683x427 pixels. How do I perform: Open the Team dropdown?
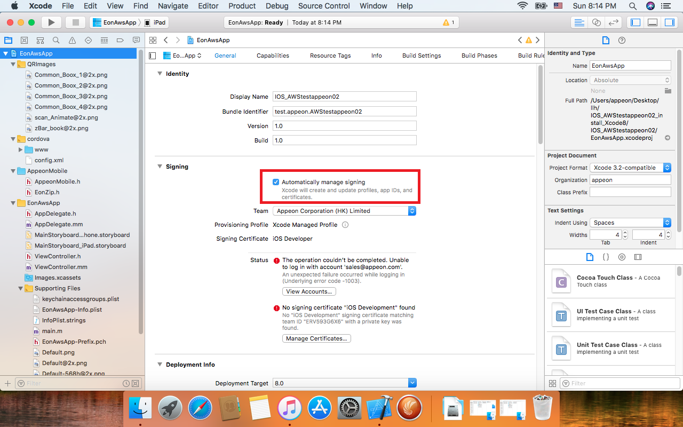click(x=344, y=211)
